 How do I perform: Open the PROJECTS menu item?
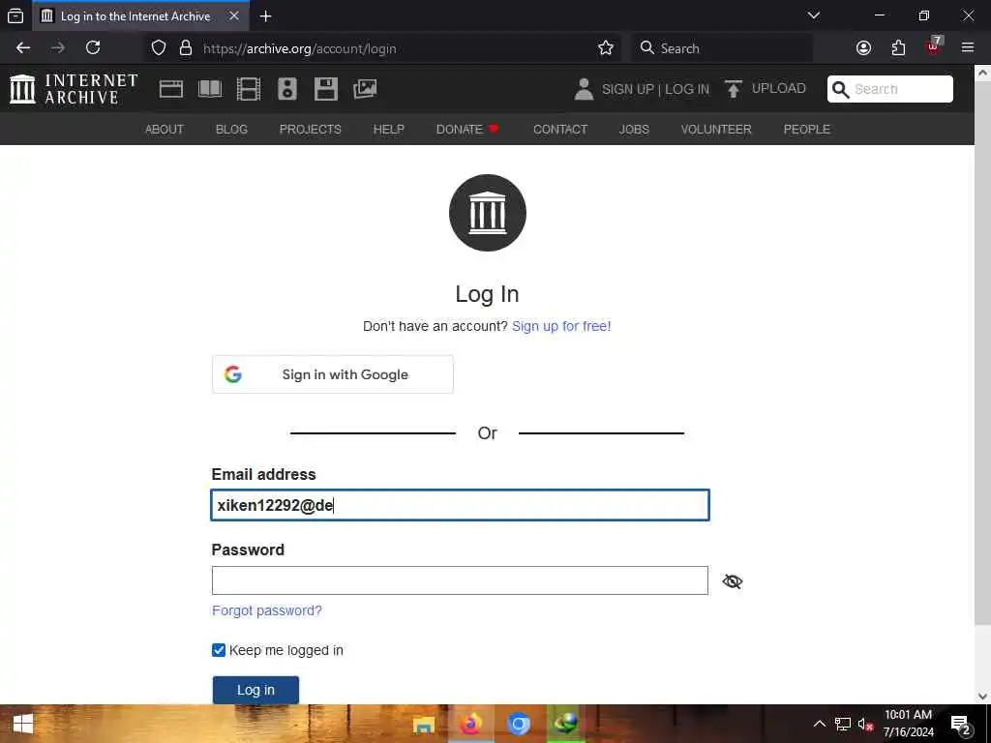311,129
